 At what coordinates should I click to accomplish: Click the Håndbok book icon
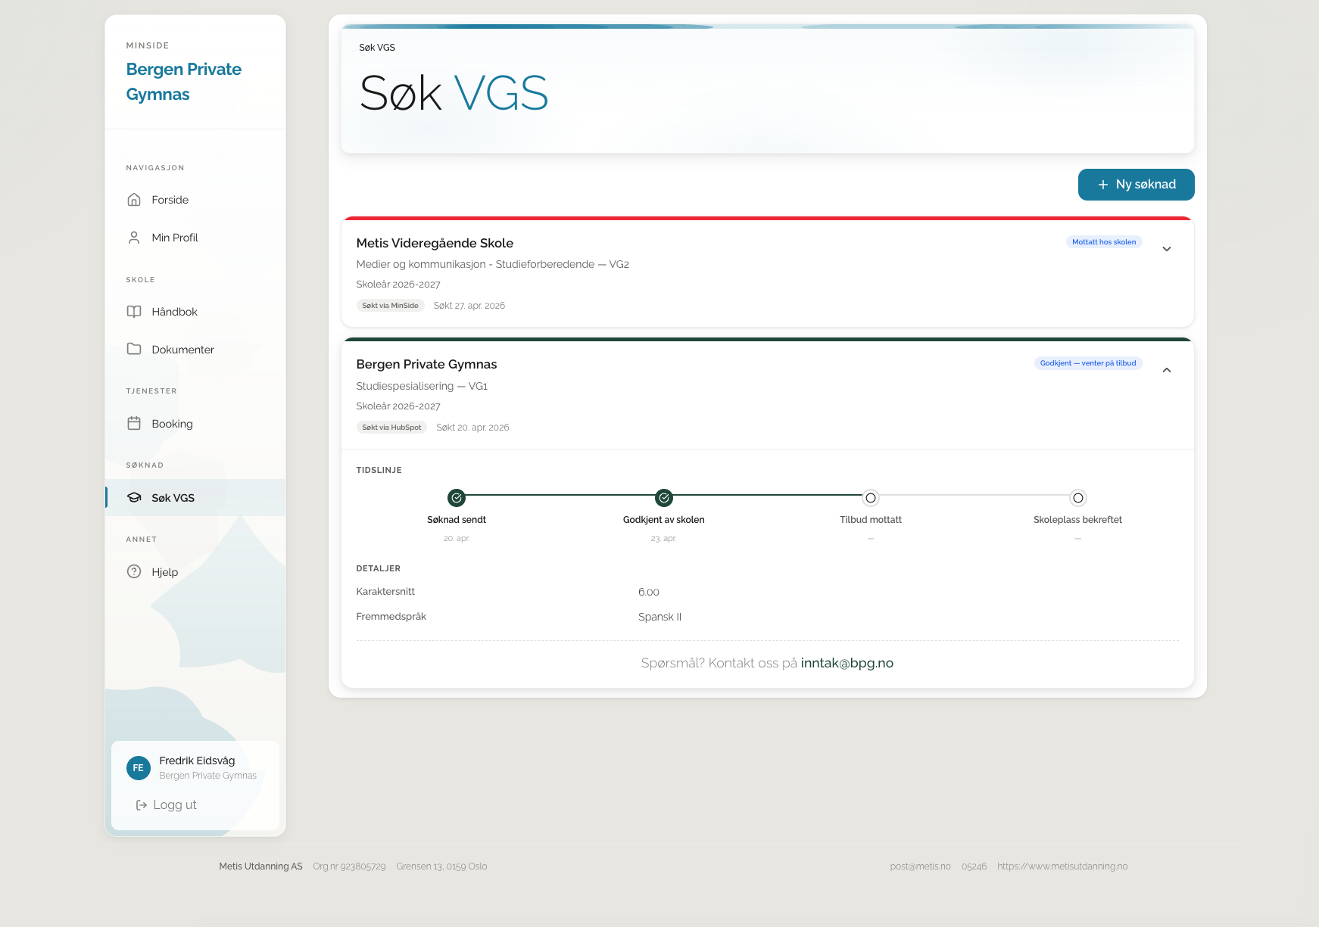click(134, 312)
